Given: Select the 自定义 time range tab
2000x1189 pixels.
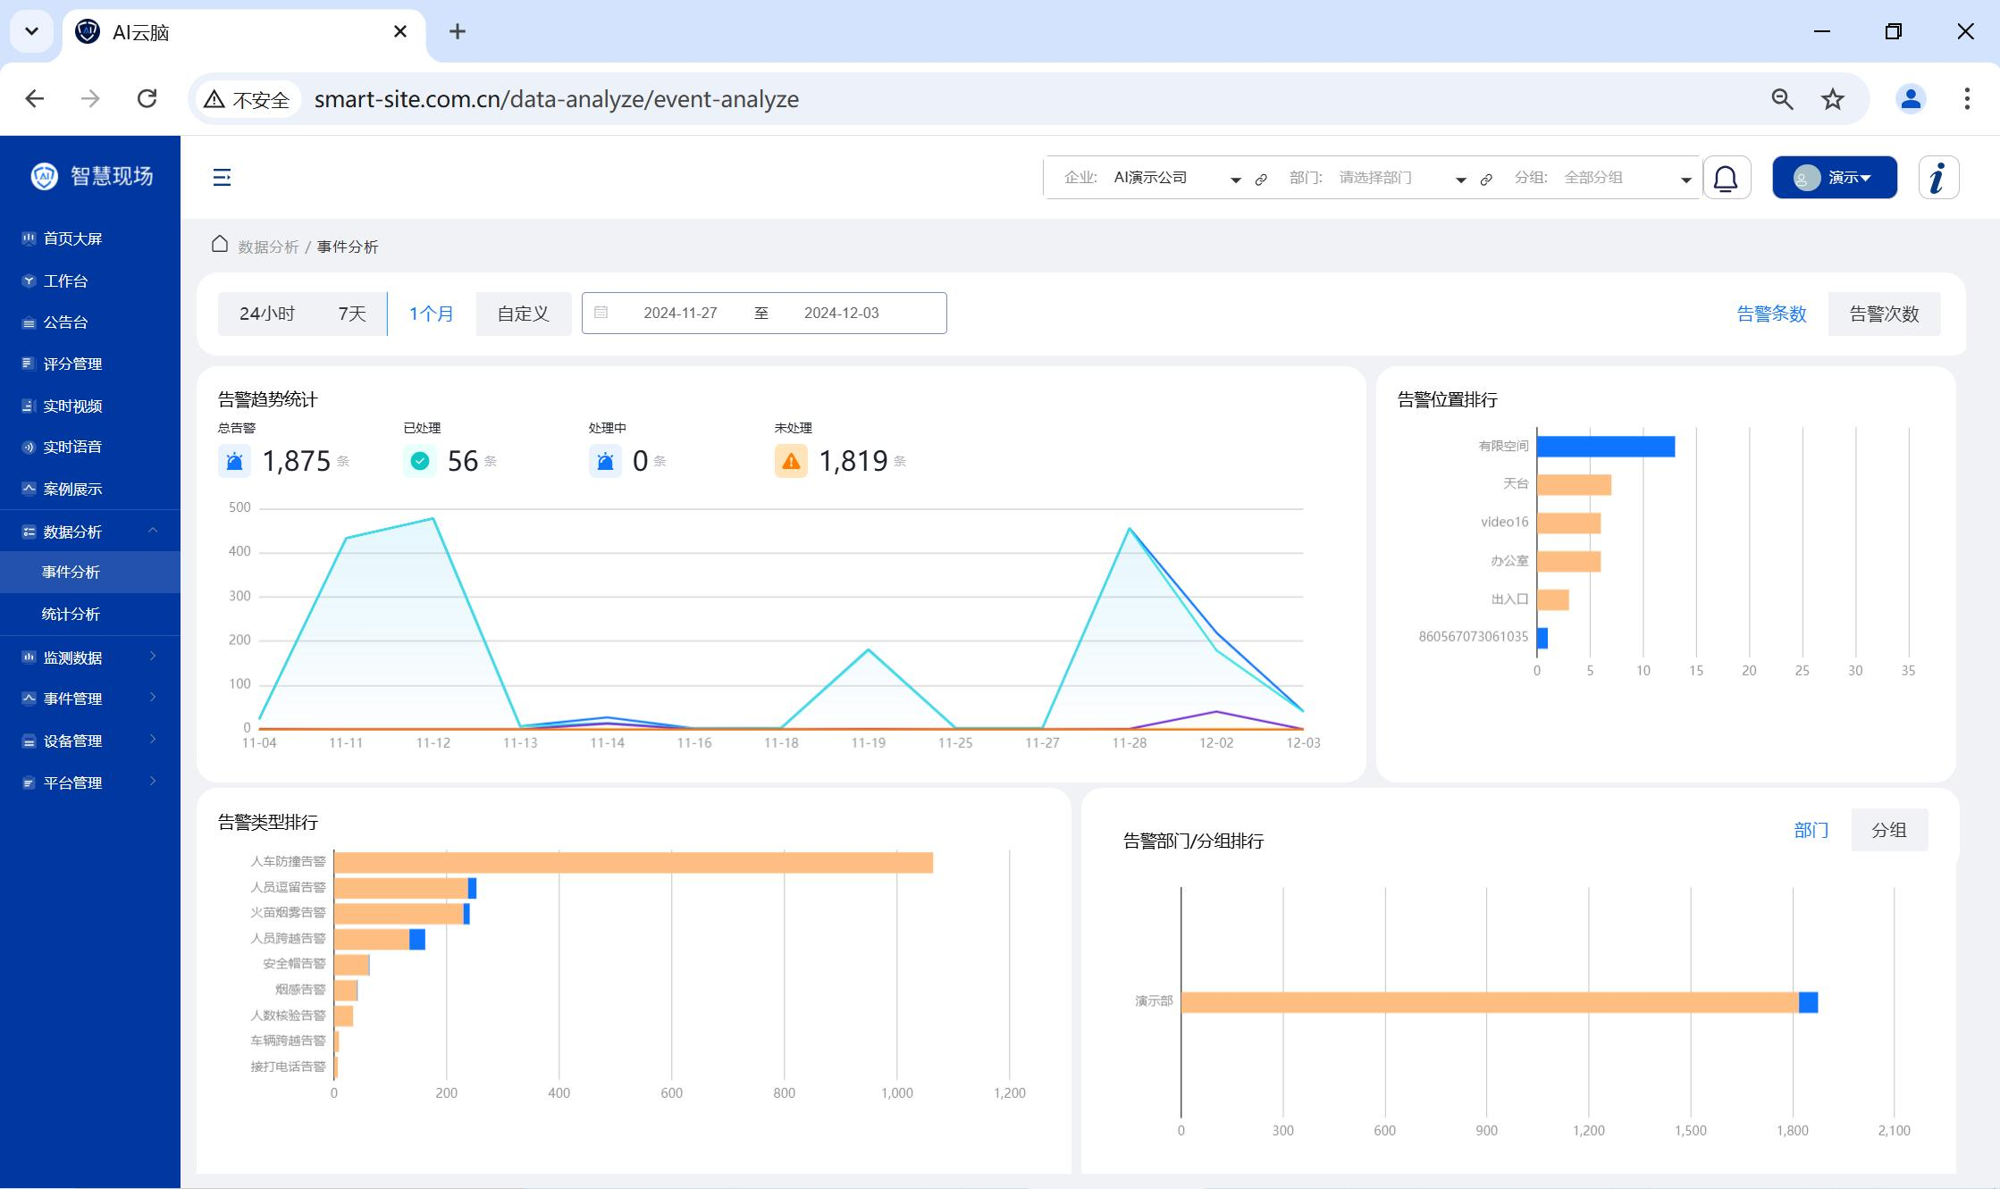Looking at the screenshot, I should [x=523, y=314].
